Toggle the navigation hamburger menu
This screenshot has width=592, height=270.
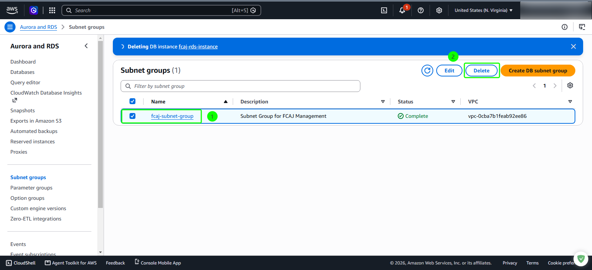tap(10, 27)
